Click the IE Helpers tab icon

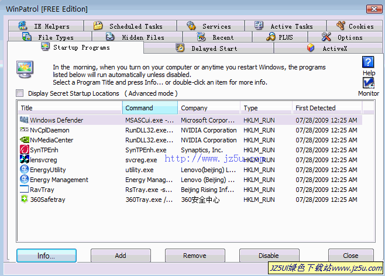pos(23,26)
